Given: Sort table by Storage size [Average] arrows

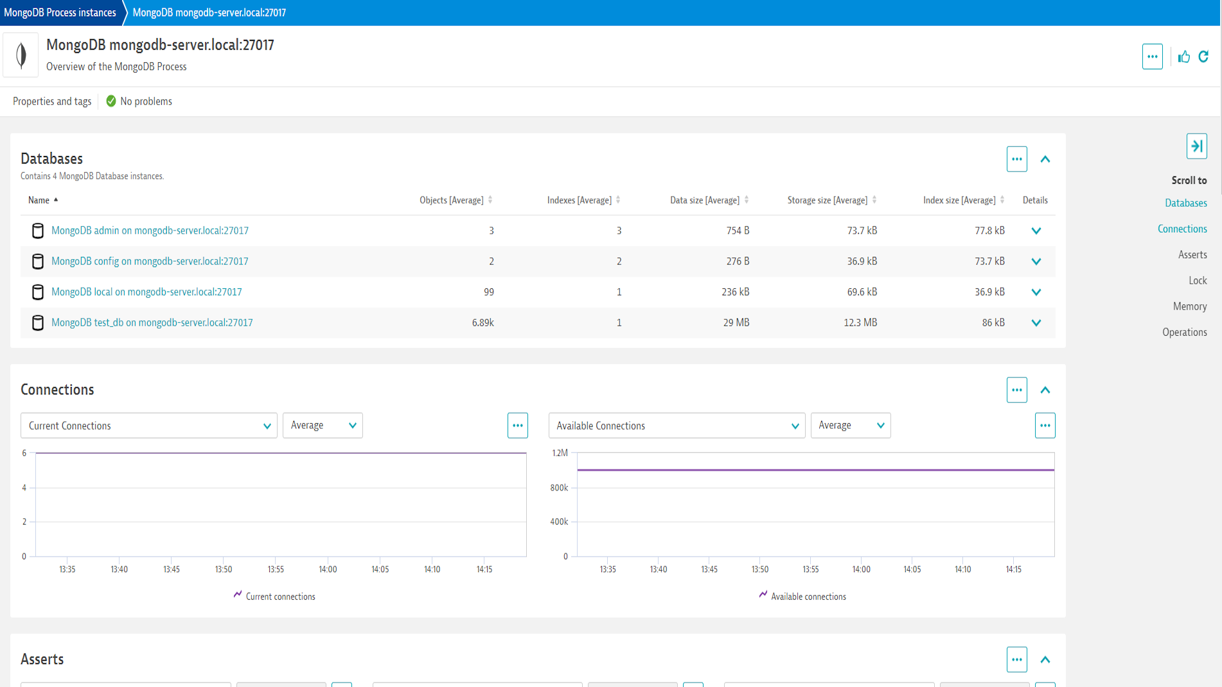Looking at the screenshot, I should click(874, 200).
